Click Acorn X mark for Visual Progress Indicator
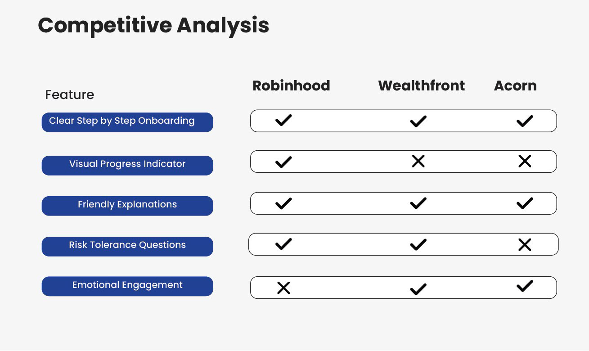Viewport: 589px width, 351px height. [x=525, y=161]
